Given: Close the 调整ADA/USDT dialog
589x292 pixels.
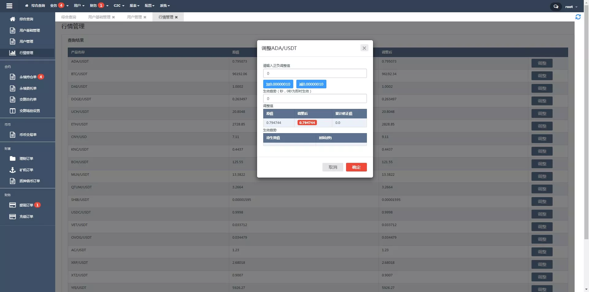Looking at the screenshot, I should pos(364,48).
